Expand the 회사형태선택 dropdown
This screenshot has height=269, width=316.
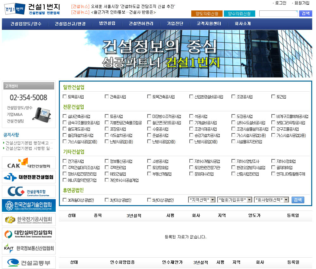[271, 200]
